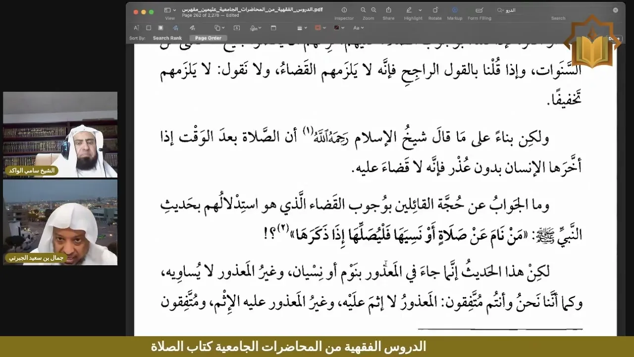634x357 pixels.
Task: Open Form Filling tools
Action: (x=479, y=10)
